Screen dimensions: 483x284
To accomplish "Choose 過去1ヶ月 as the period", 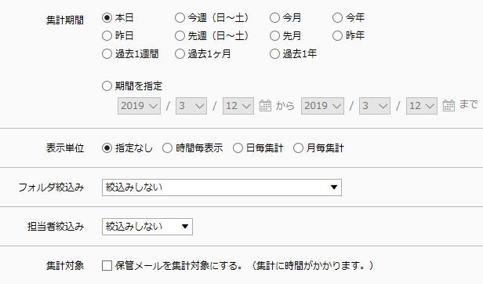I will 180,54.
